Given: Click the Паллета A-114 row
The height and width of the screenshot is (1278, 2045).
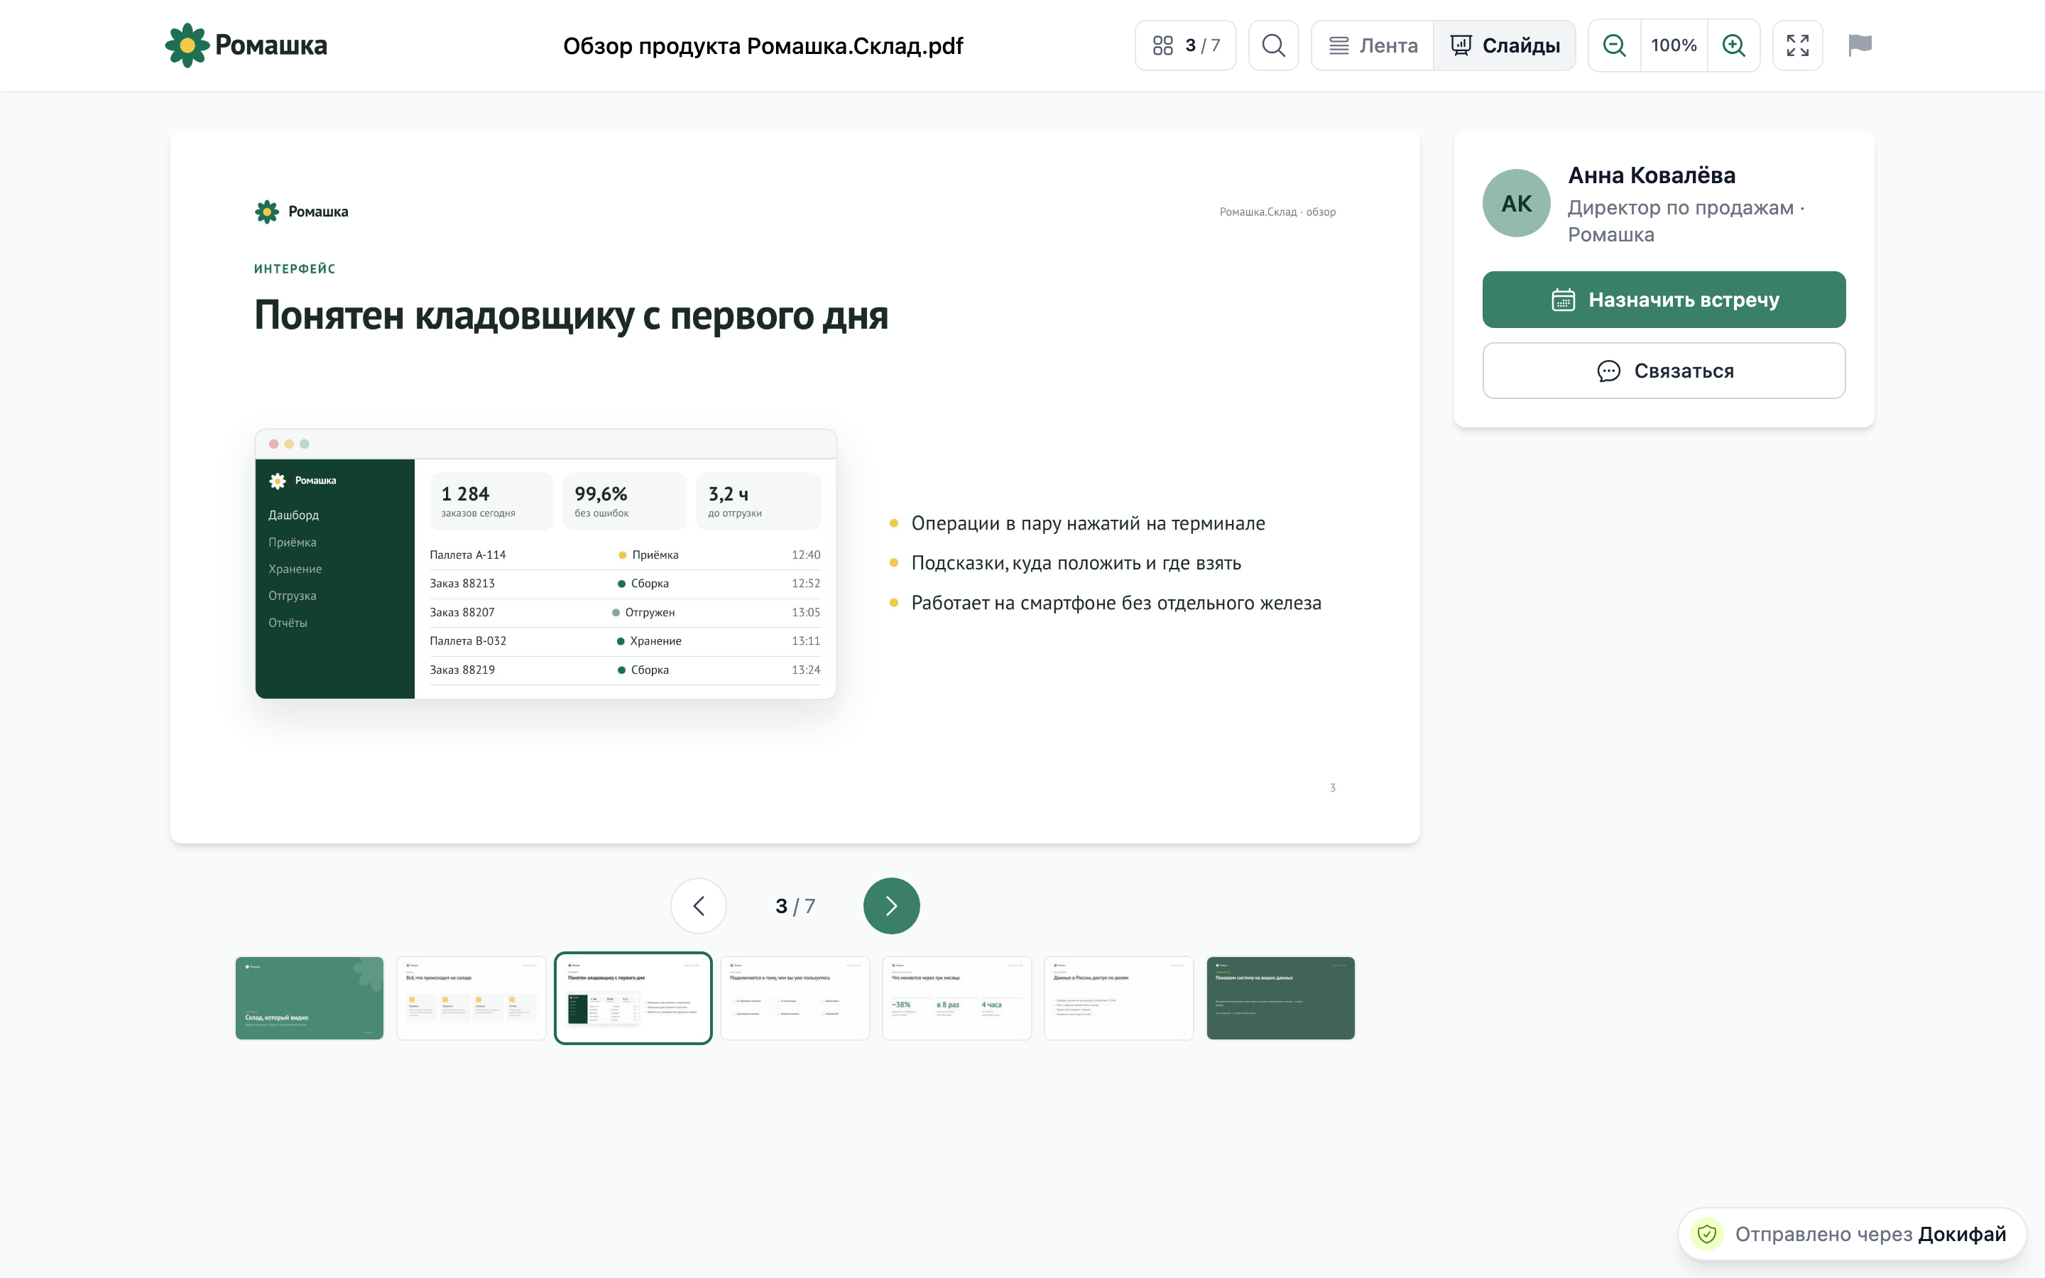Looking at the screenshot, I should 626,555.
